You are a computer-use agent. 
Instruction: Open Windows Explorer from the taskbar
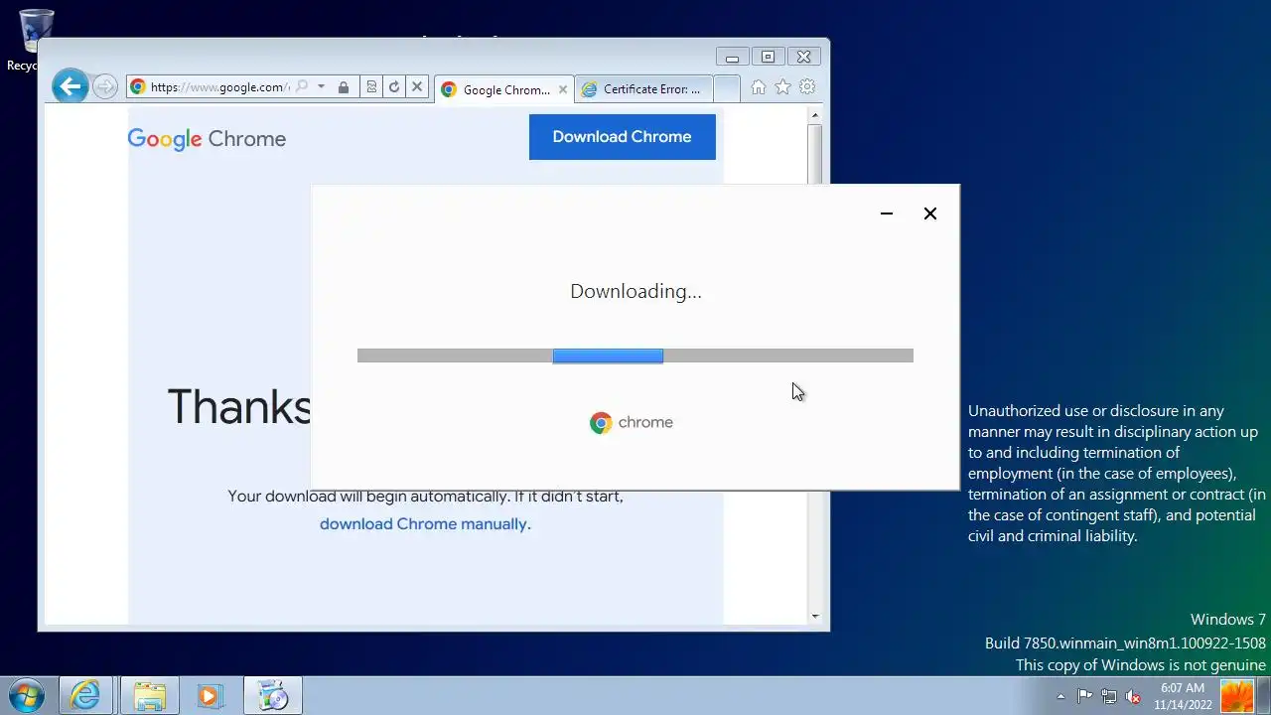[x=149, y=695]
